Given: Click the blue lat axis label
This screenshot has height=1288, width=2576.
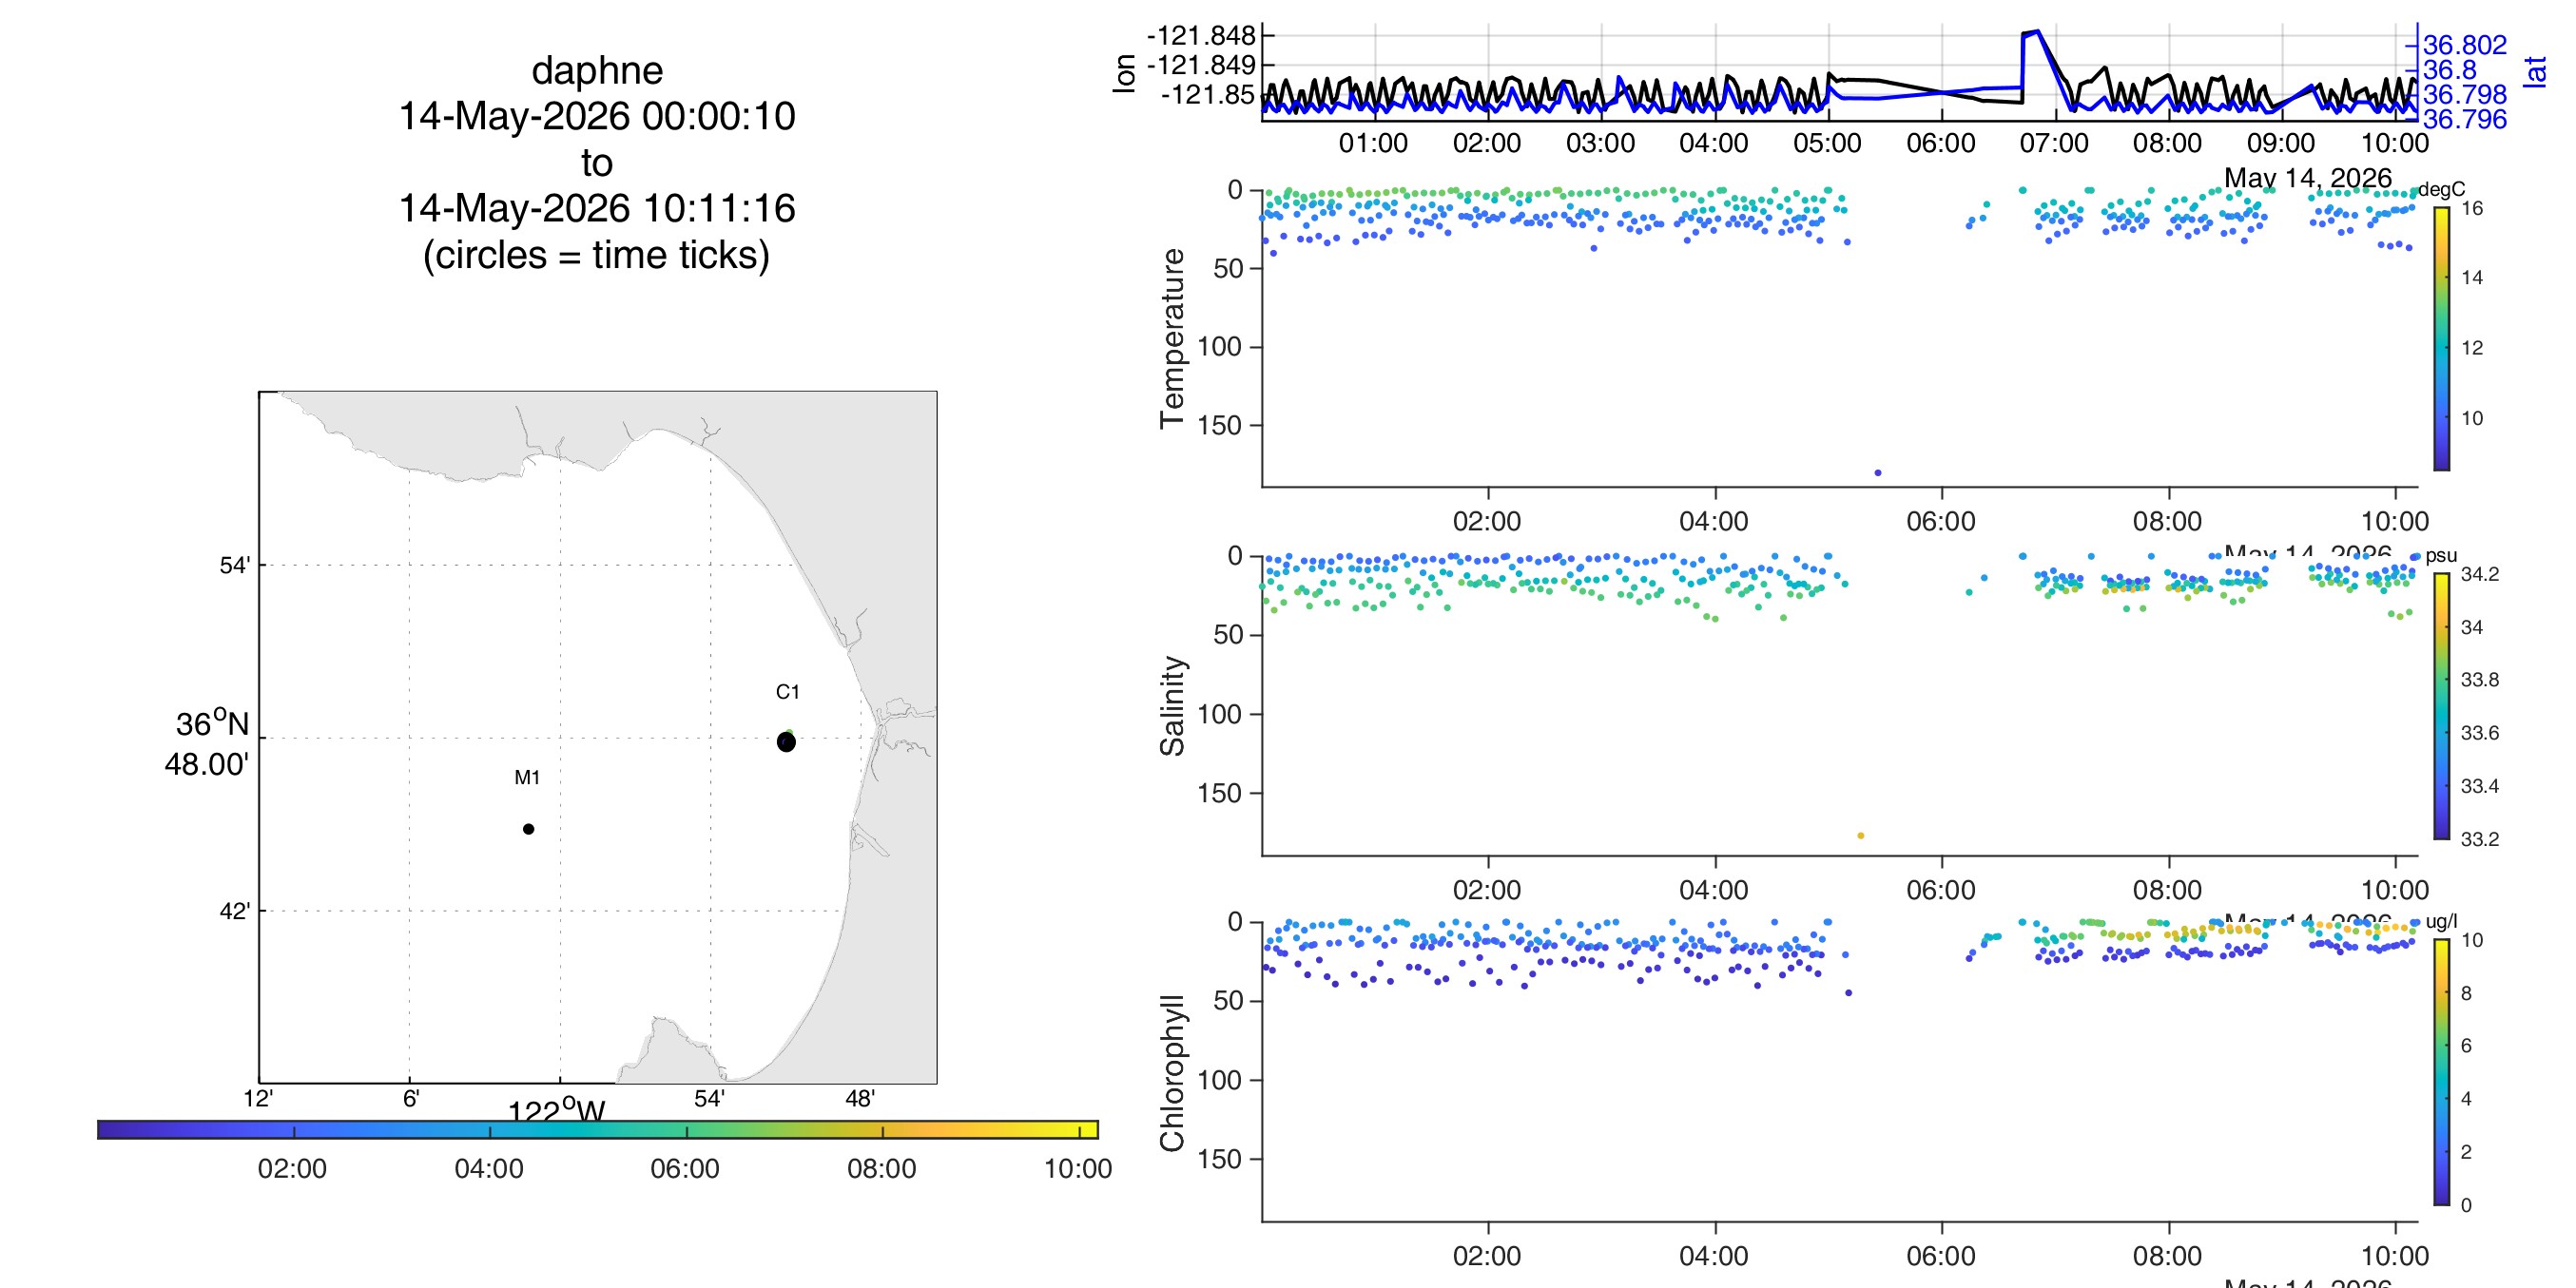Looking at the screenshot, I should point(2533,71).
